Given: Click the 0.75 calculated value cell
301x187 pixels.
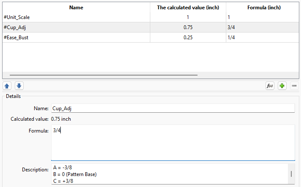Looking at the screenshot, I should click(x=188, y=27).
